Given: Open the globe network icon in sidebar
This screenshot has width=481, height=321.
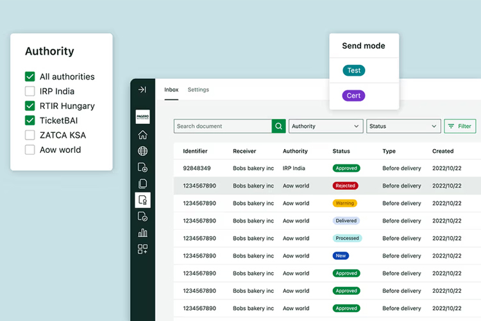Looking at the screenshot, I should pos(142,152).
